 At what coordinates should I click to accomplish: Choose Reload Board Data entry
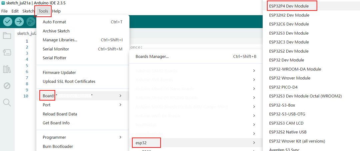83,114
